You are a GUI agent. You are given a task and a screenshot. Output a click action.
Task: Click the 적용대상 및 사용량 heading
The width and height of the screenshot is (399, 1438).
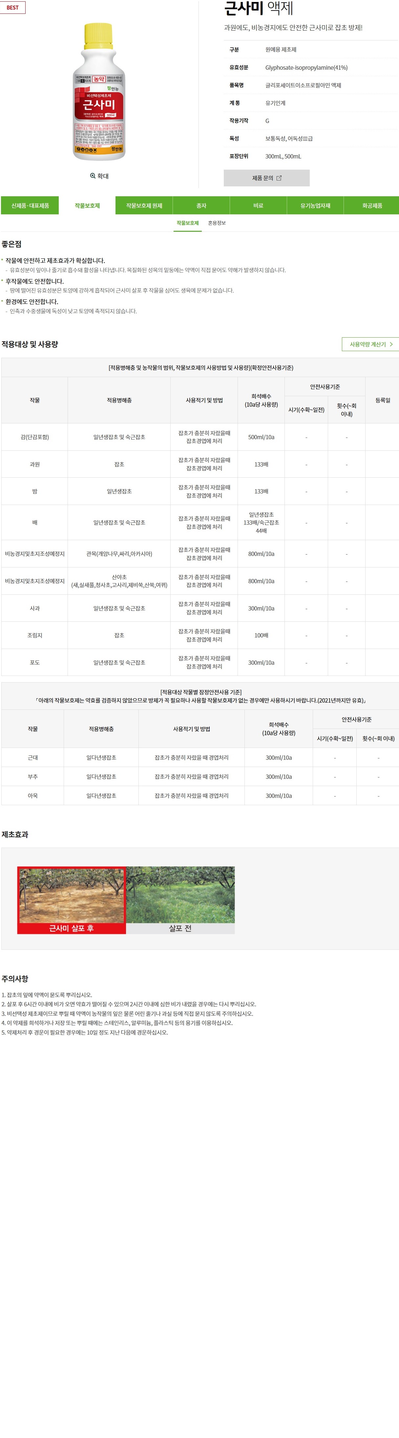click(x=30, y=345)
